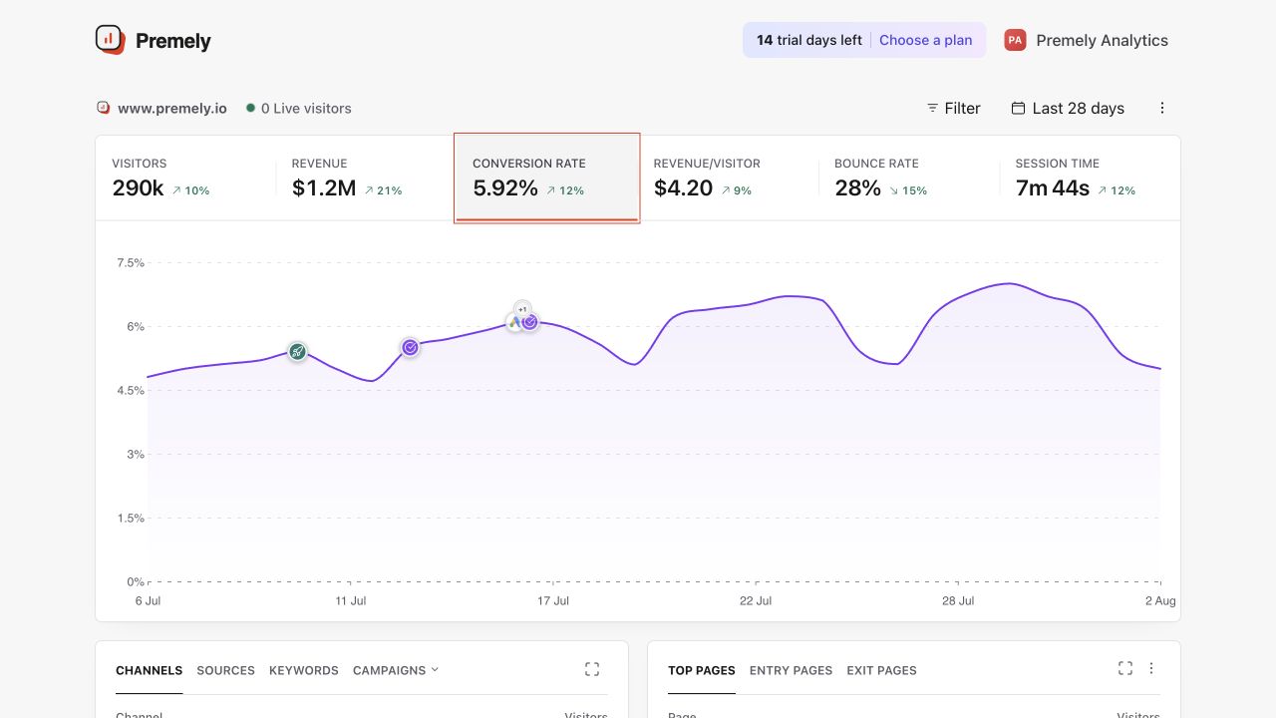Click the Google Ads annotation marker

click(x=514, y=322)
